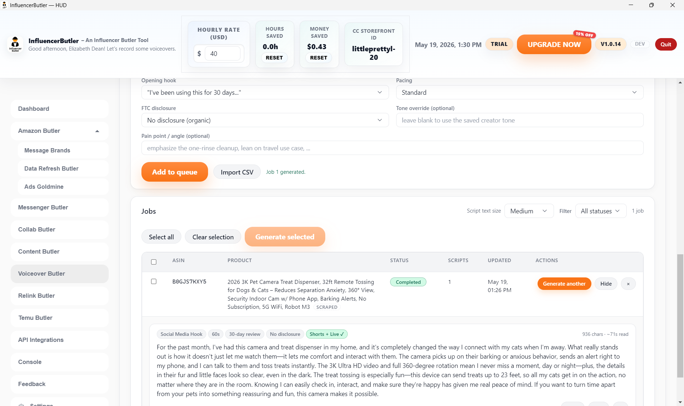Open the Feedback page

(x=59, y=384)
